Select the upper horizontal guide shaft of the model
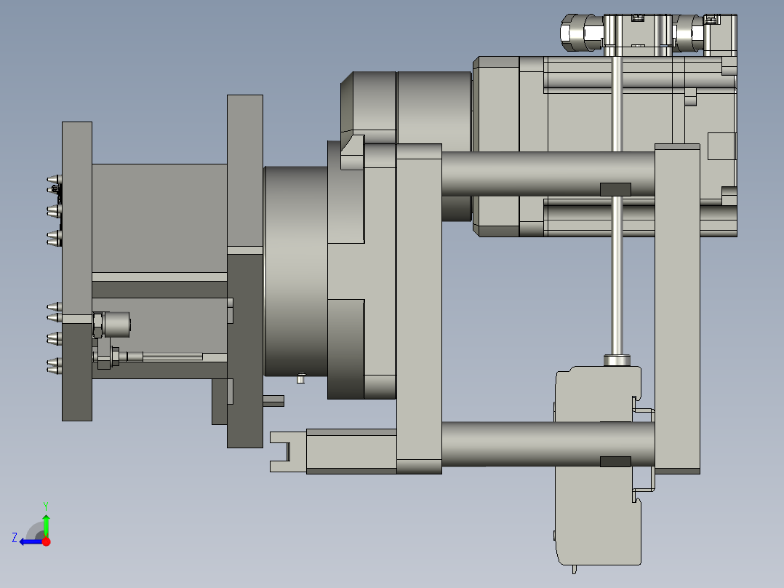784x588 pixels. point(548,174)
